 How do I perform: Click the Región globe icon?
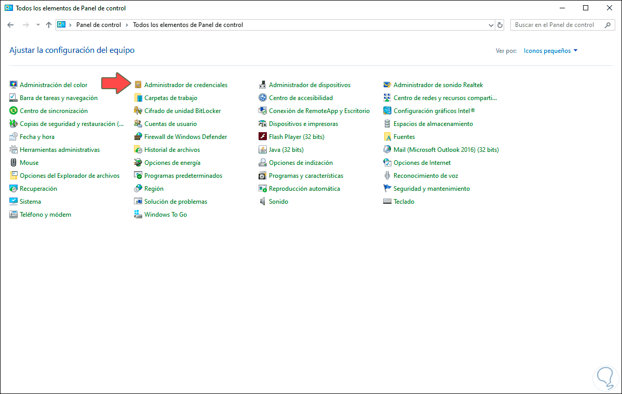click(138, 189)
